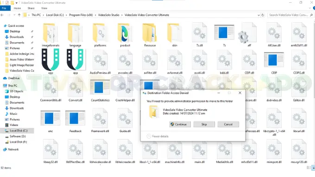315x177 pixels.
Task: Open the platforms folder
Action: point(100,35)
